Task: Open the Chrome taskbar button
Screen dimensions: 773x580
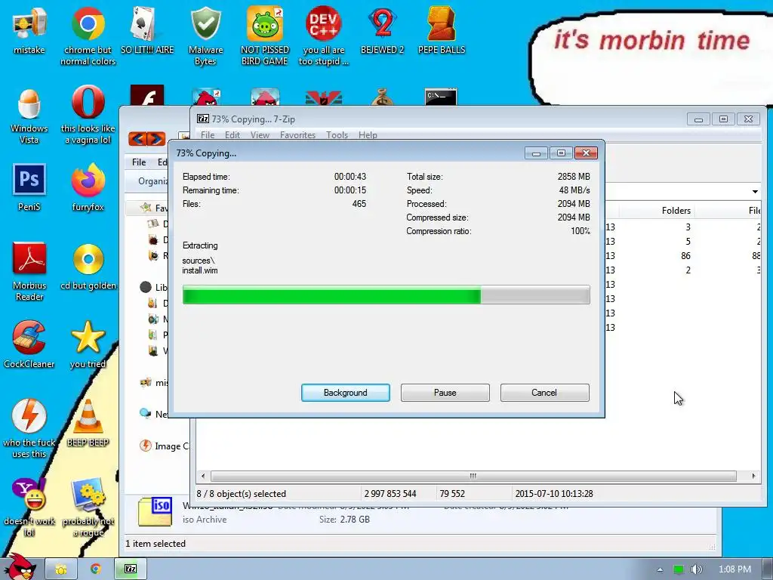Action: (x=96, y=569)
